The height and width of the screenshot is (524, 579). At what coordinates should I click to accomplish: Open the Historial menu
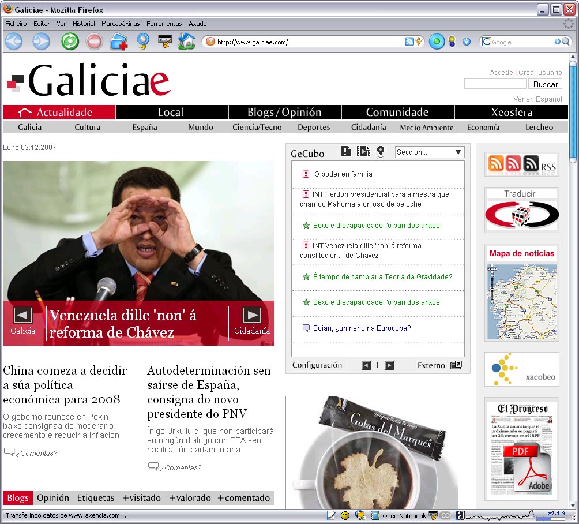tap(84, 24)
